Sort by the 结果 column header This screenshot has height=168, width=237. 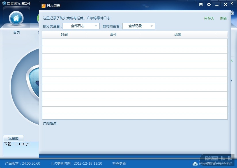pyautogui.click(x=178, y=35)
